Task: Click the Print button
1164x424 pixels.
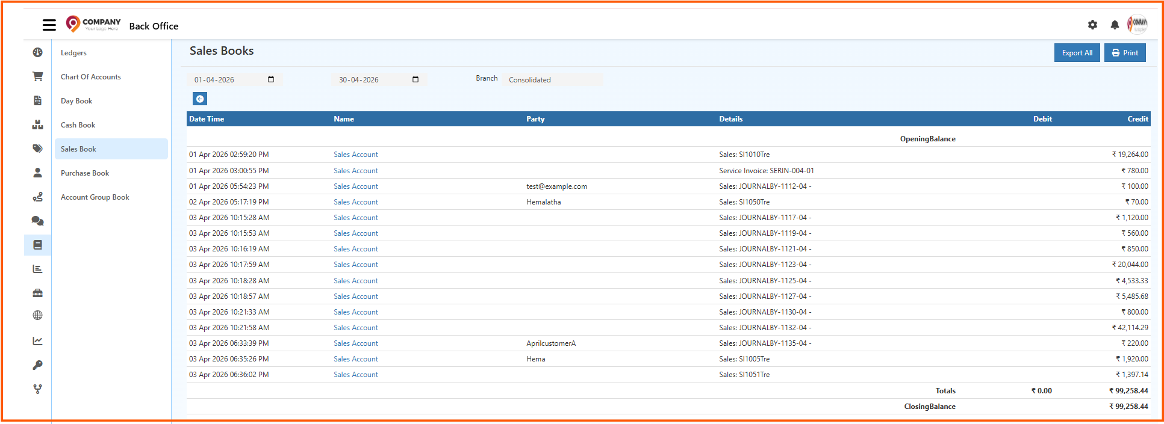Action: [x=1125, y=53]
